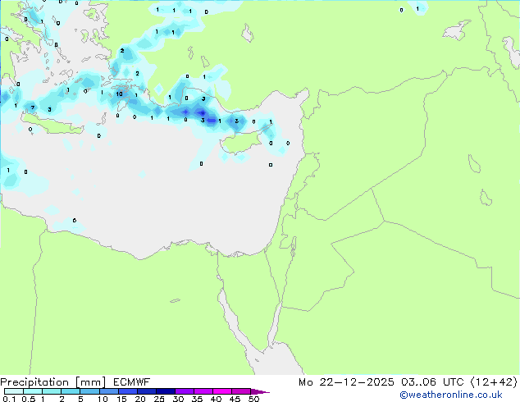Click the 'ECMWF' model label

(132, 382)
